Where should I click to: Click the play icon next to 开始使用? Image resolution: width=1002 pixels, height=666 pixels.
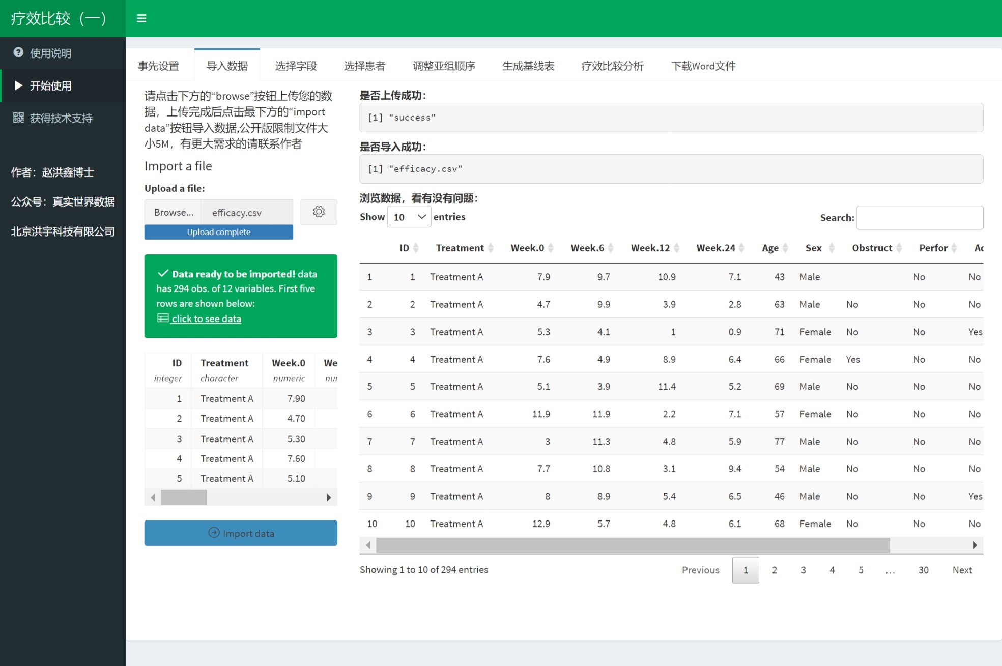(18, 85)
